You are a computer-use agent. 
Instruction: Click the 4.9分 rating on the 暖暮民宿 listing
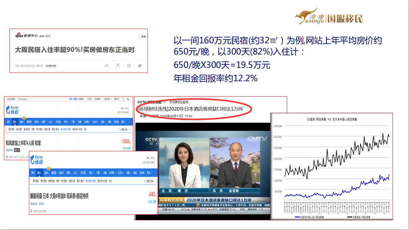(150, 202)
